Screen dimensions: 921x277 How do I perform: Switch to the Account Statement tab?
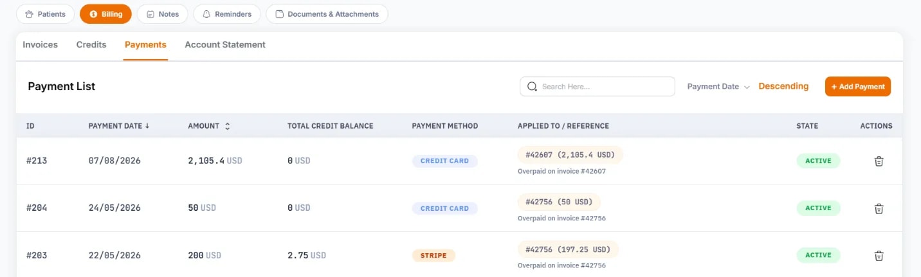[x=225, y=45]
